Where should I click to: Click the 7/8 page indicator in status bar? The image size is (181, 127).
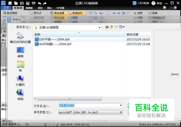(27, 125)
